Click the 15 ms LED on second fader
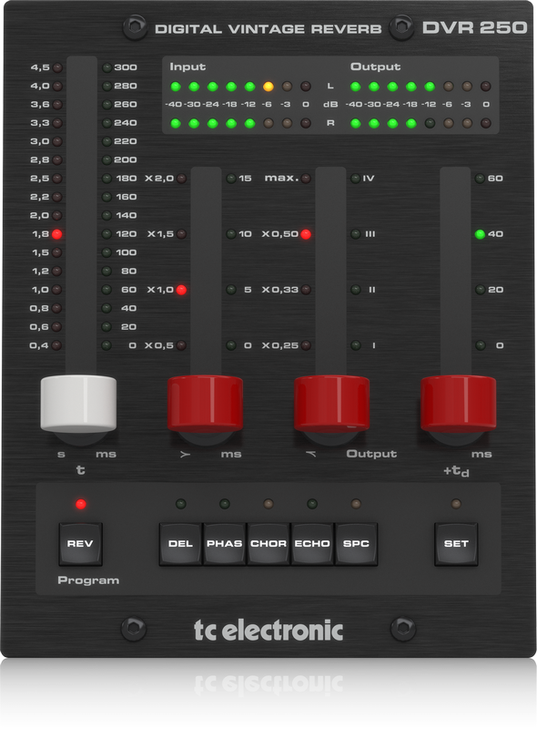 [231, 179]
